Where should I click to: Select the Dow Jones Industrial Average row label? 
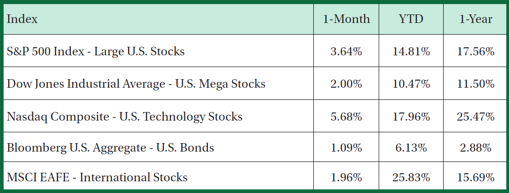(x=136, y=84)
